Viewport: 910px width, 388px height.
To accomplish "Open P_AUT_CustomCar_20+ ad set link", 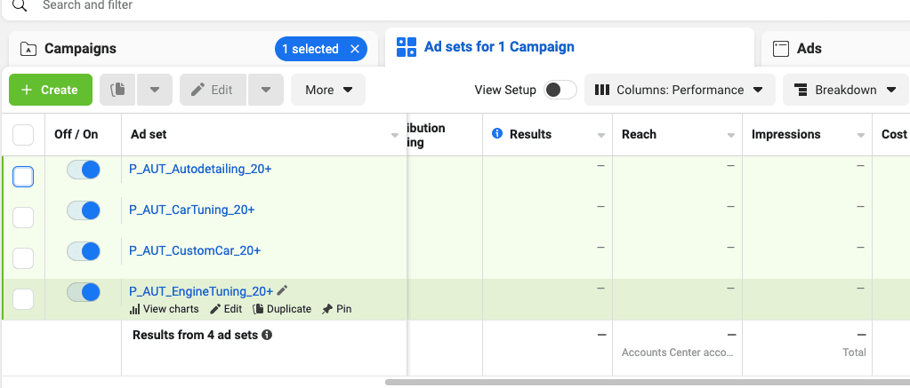I will click(x=195, y=250).
